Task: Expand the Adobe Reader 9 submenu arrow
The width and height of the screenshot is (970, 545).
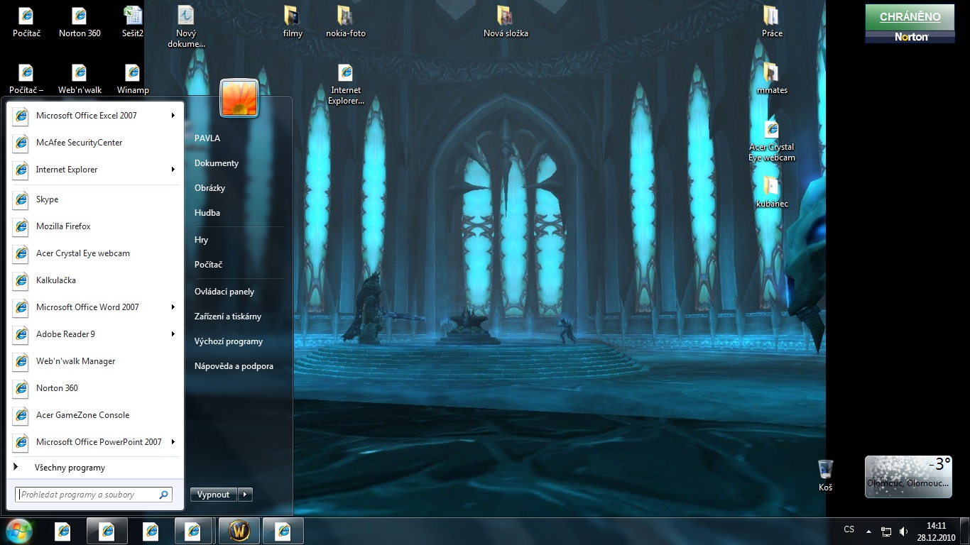Action: (173, 334)
